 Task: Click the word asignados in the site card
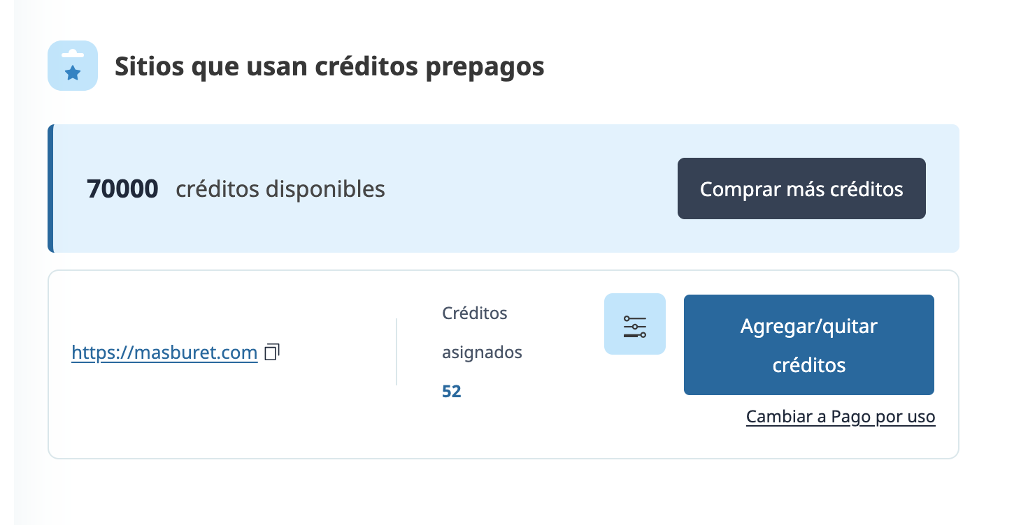(482, 353)
